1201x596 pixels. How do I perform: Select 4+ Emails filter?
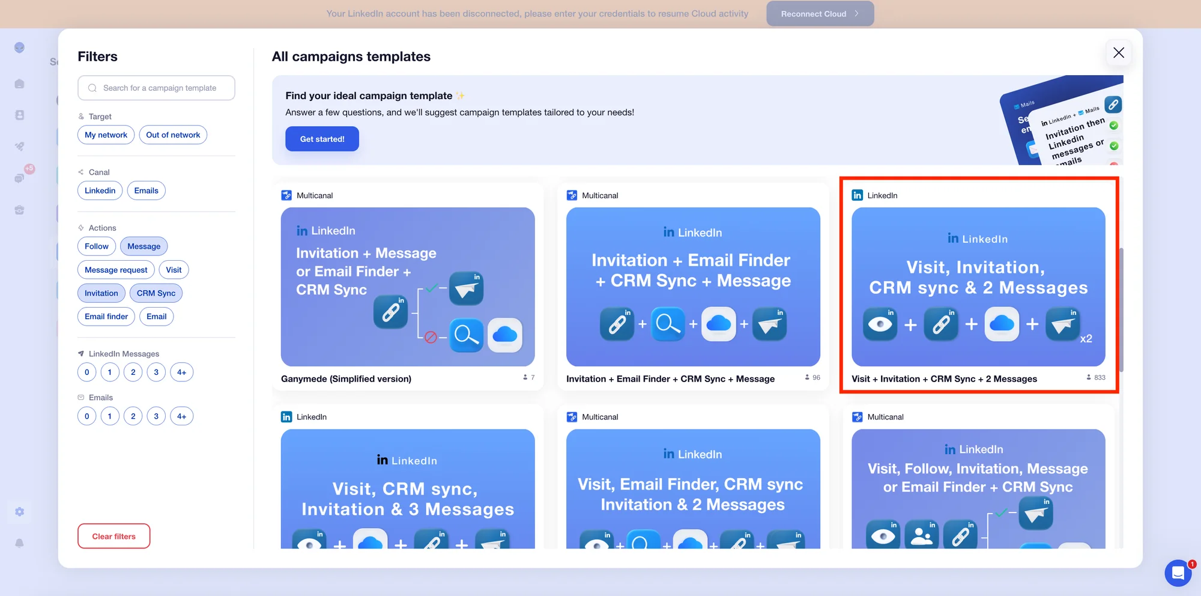(x=181, y=416)
